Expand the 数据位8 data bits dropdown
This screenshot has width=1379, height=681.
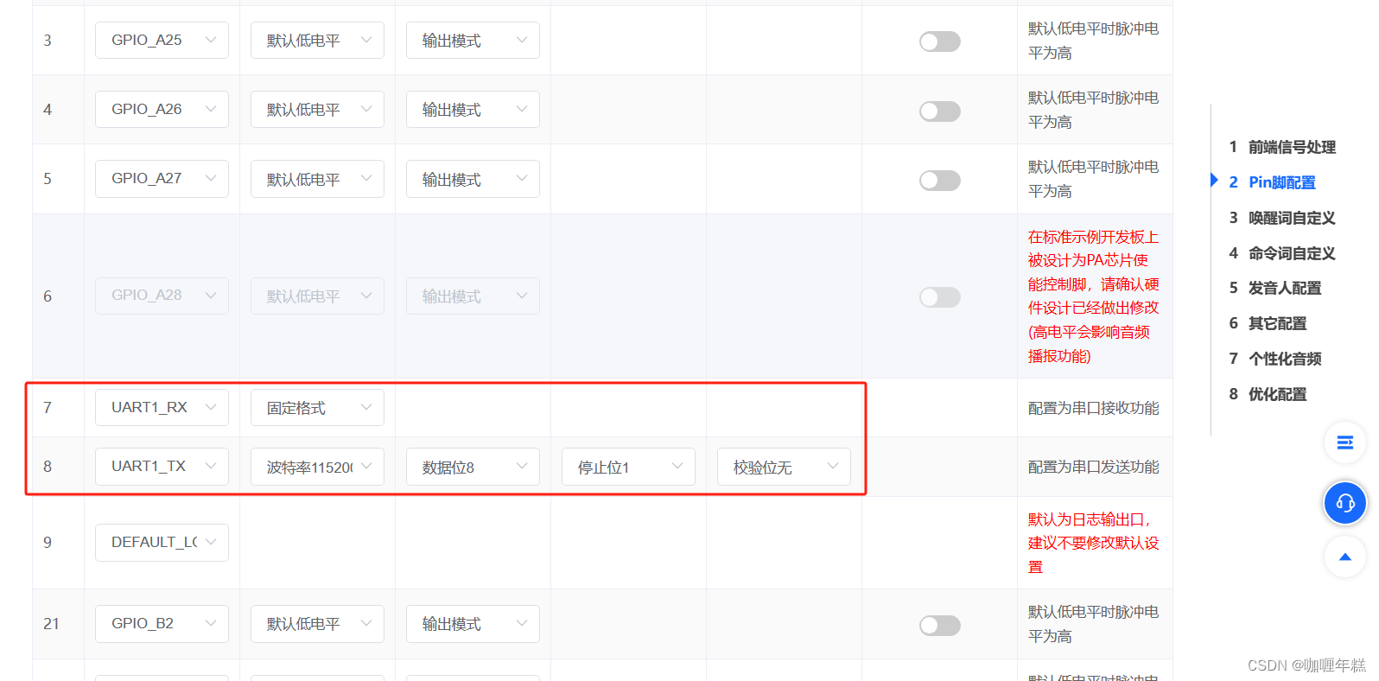click(473, 467)
